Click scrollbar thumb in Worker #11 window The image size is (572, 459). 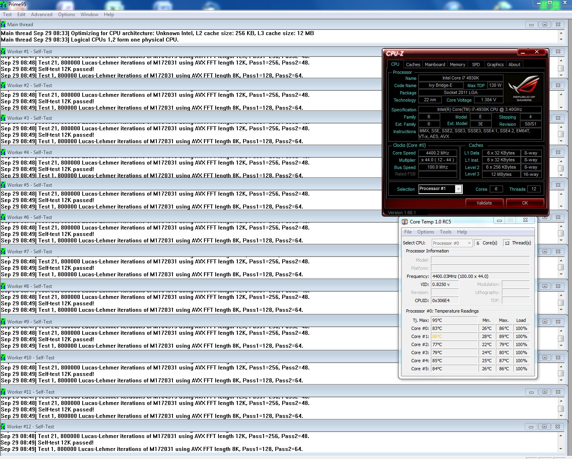tap(561, 409)
